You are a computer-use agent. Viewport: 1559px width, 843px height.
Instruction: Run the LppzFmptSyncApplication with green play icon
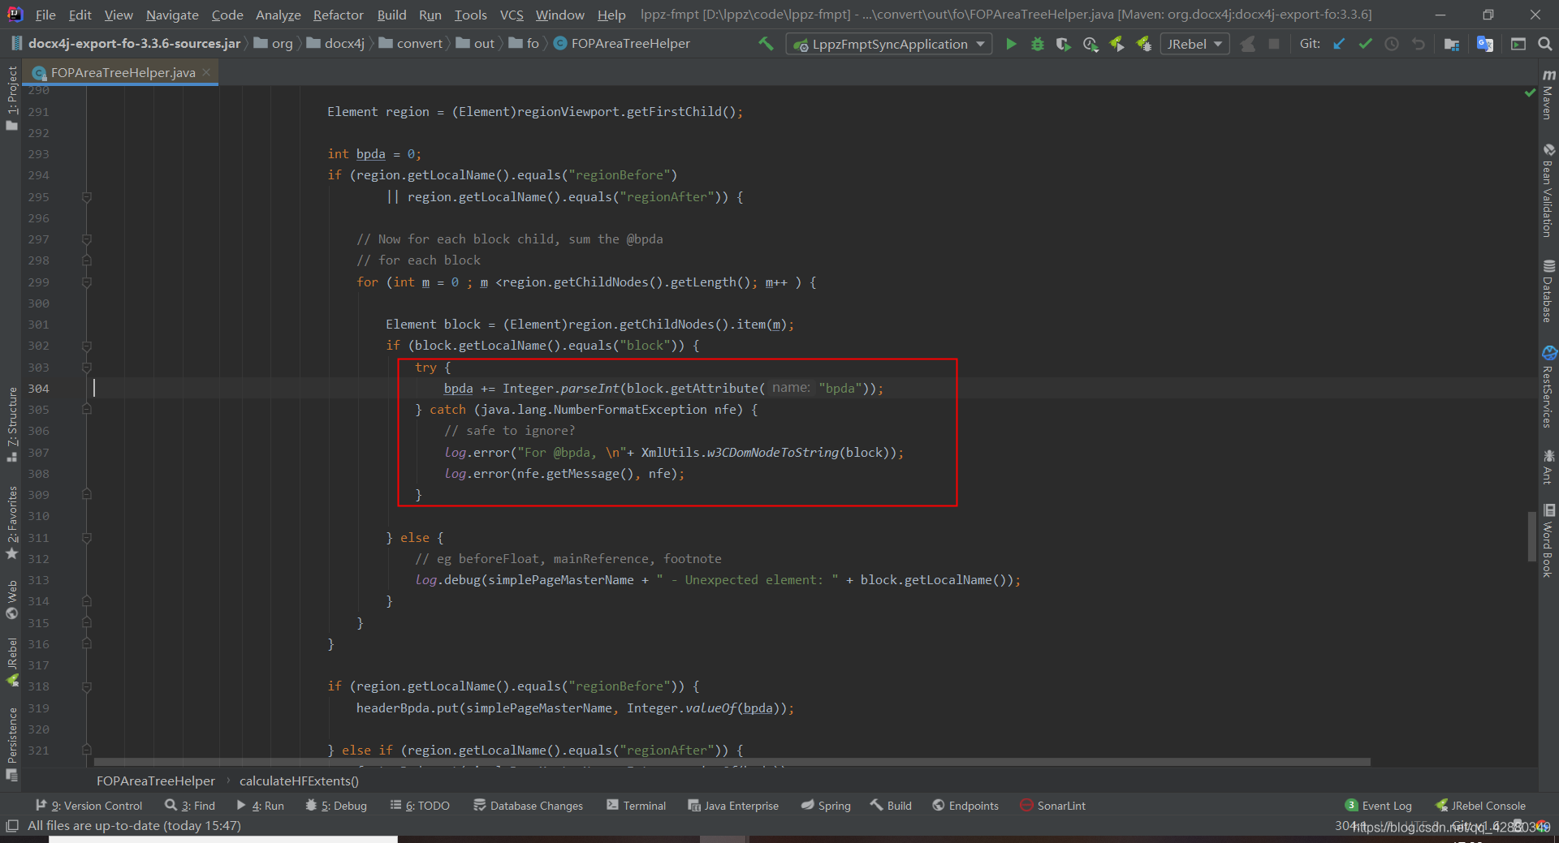[x=1011, y=44]
